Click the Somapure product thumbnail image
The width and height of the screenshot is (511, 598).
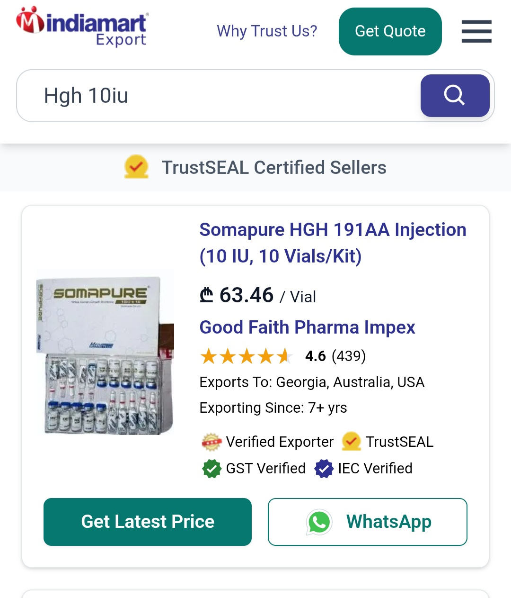click(x=106, y=353)
